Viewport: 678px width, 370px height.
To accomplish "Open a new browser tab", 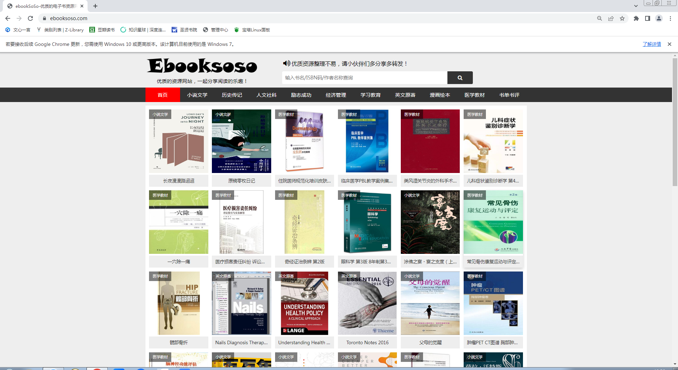I will point(95,6).
